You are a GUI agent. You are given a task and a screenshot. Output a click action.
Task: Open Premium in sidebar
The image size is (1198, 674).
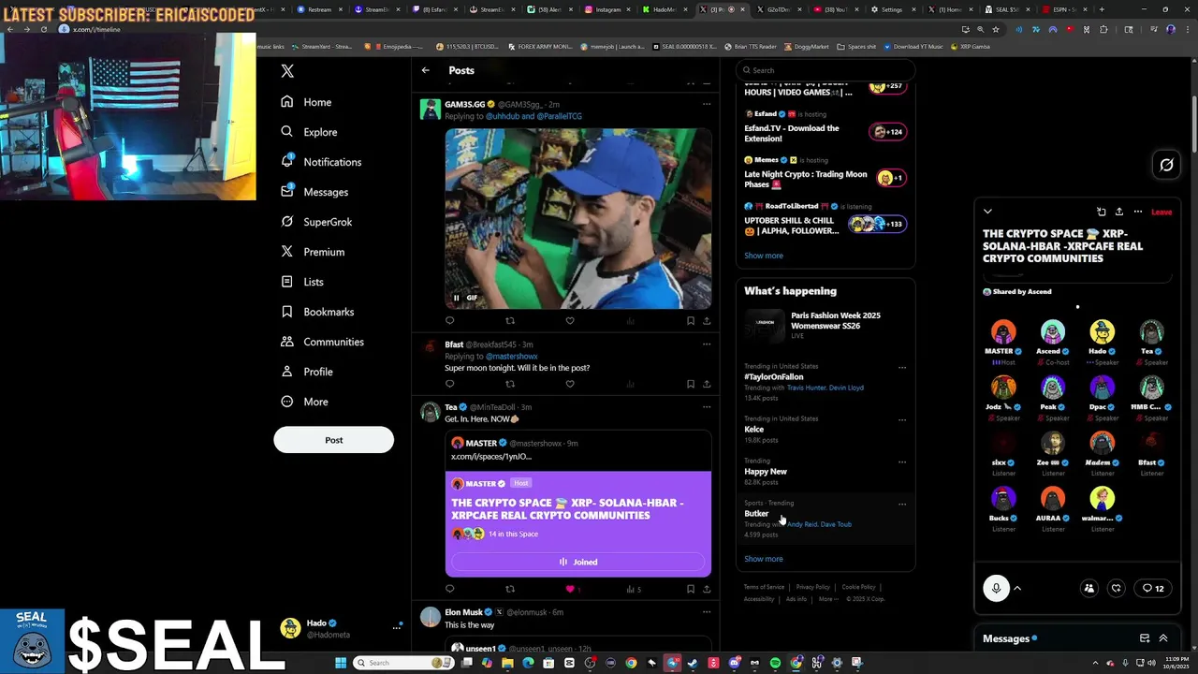[313, 252]
